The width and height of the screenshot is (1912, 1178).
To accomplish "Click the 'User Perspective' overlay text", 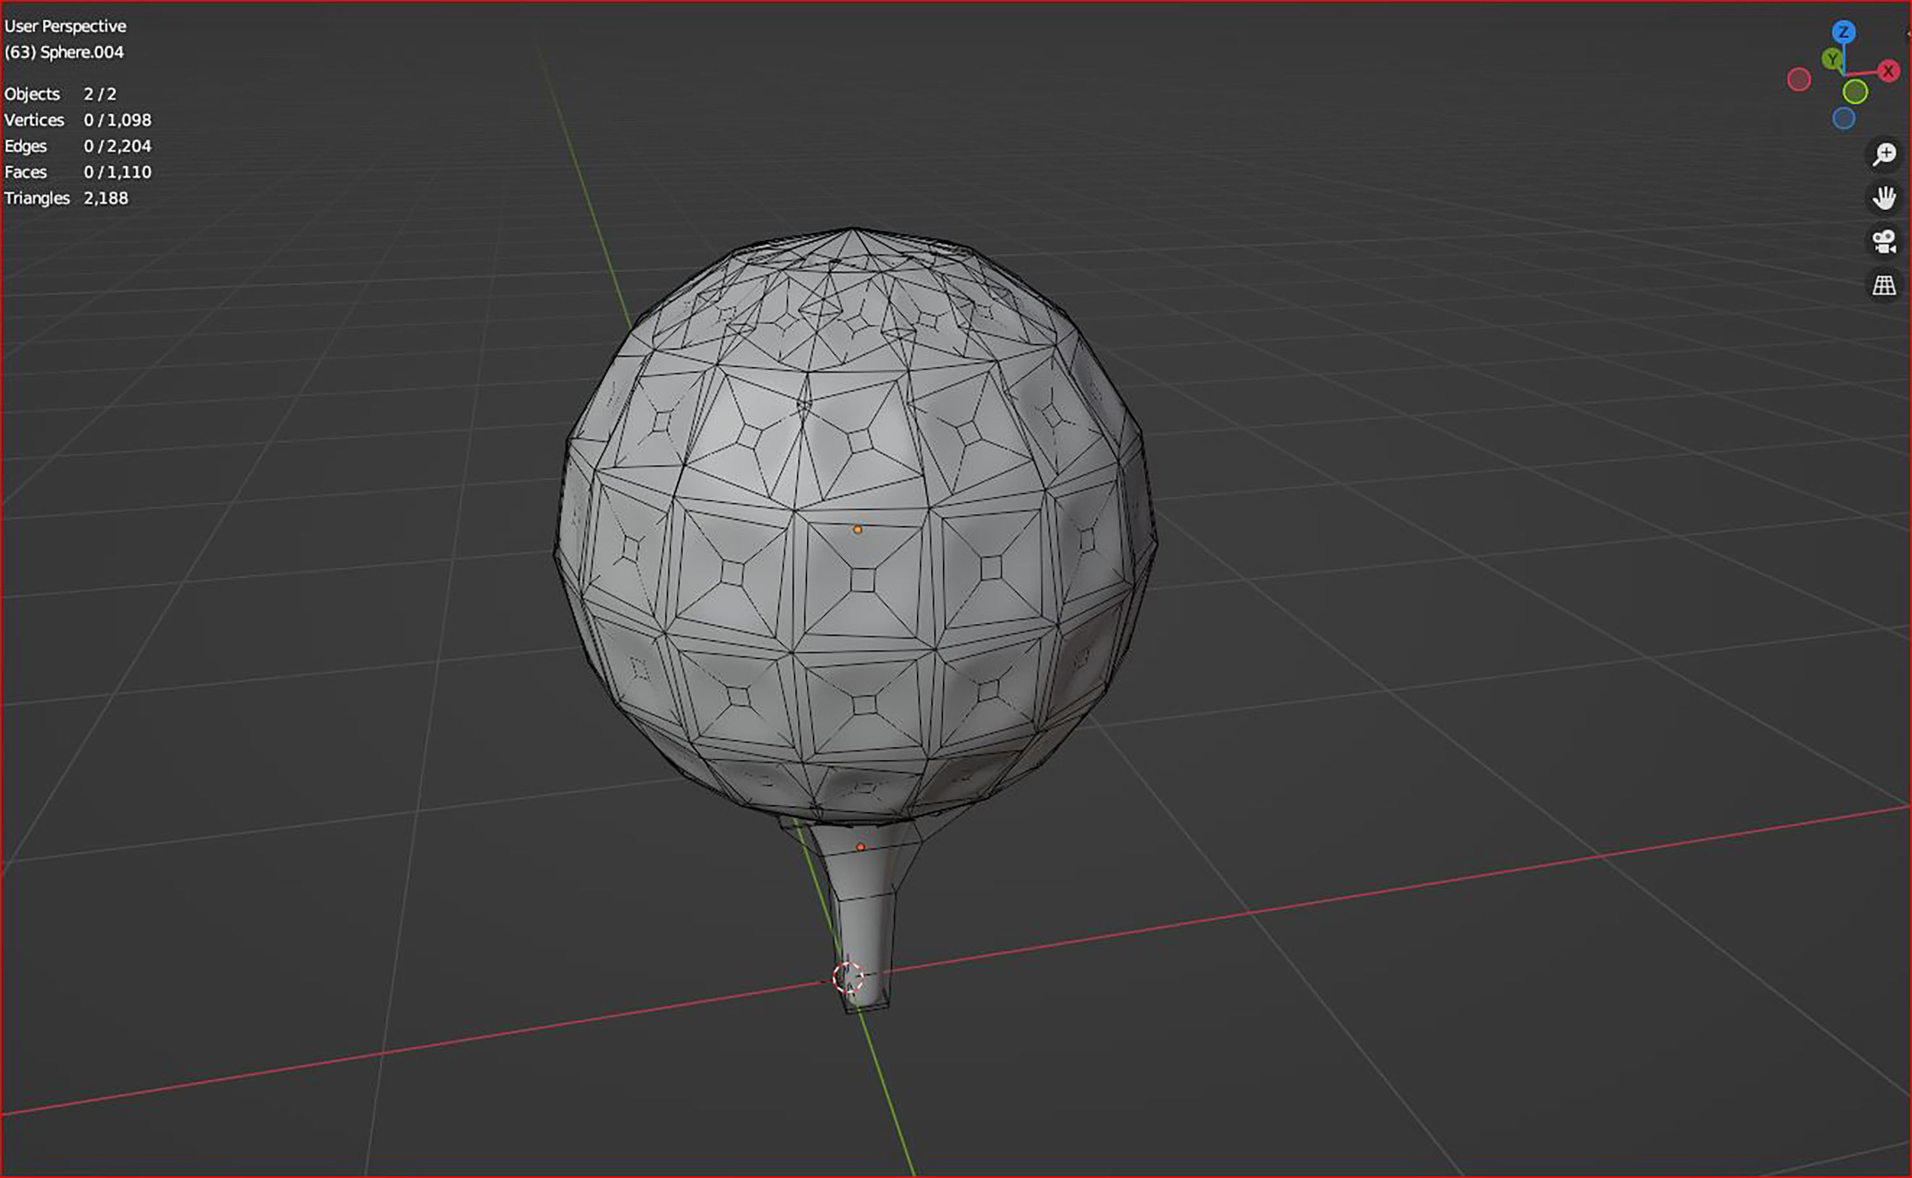I will pyautogui.click(x=66, y=27).
